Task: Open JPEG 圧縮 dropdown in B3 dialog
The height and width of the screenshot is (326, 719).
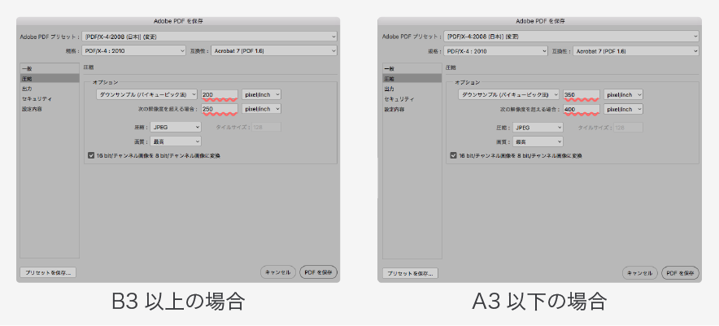Action: 175,127
